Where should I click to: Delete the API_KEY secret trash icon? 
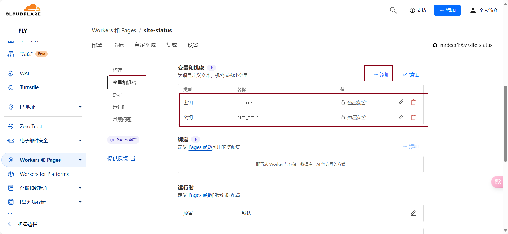click(413, 102)
